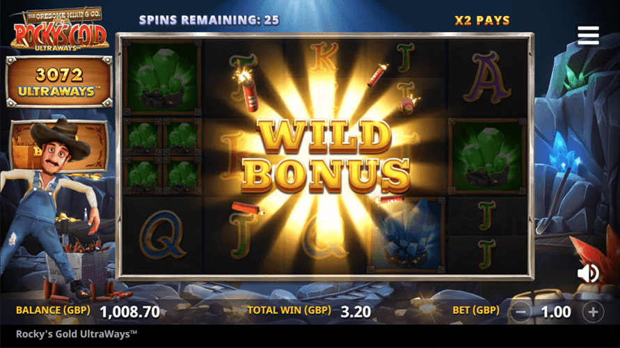Decrease the bet with minus button

click(x=520, y=313)
